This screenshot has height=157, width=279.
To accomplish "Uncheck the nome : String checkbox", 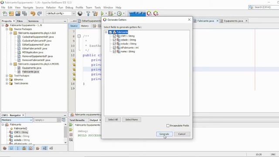I will [114, 51].
